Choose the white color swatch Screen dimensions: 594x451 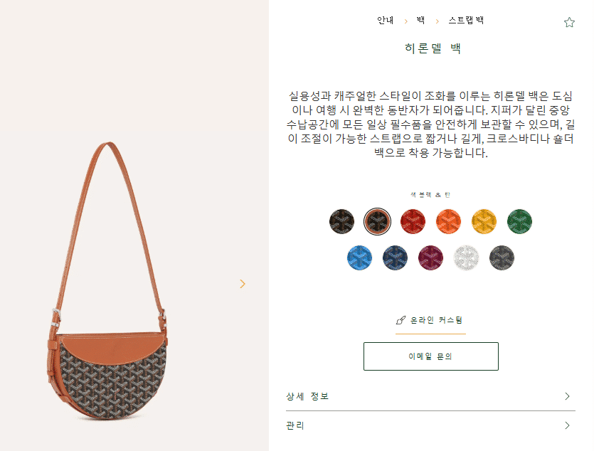point(467,258)
